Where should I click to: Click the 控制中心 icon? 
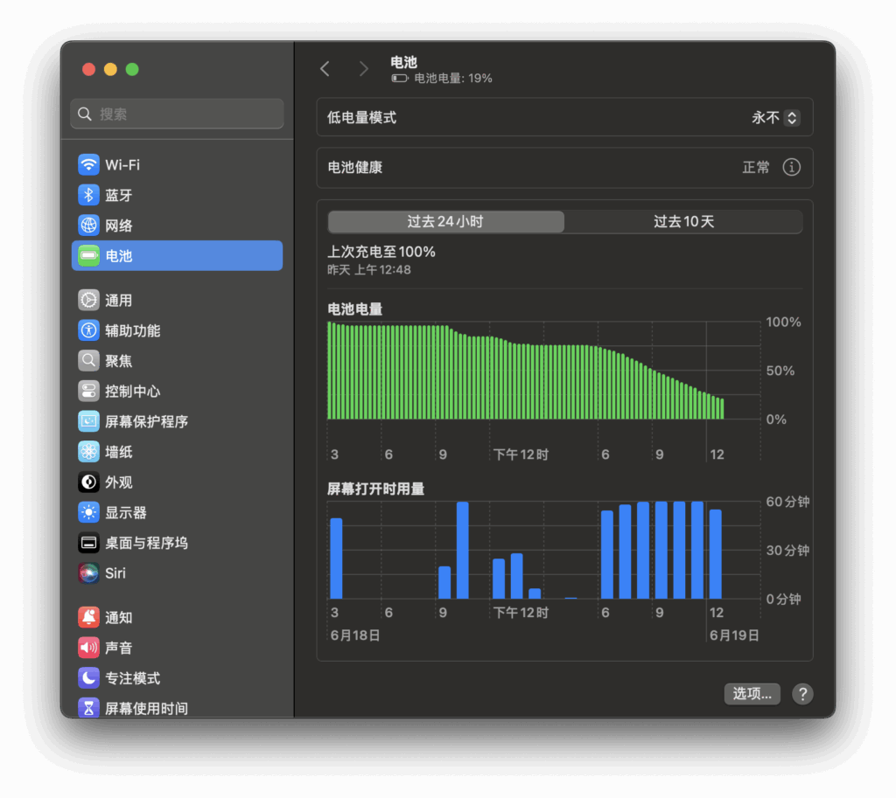88,391
